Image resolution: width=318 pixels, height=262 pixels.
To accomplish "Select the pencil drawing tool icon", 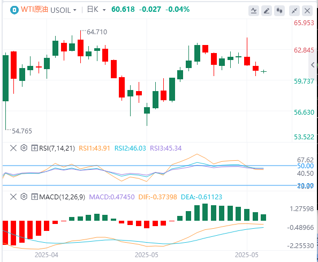I will [267, 11].
